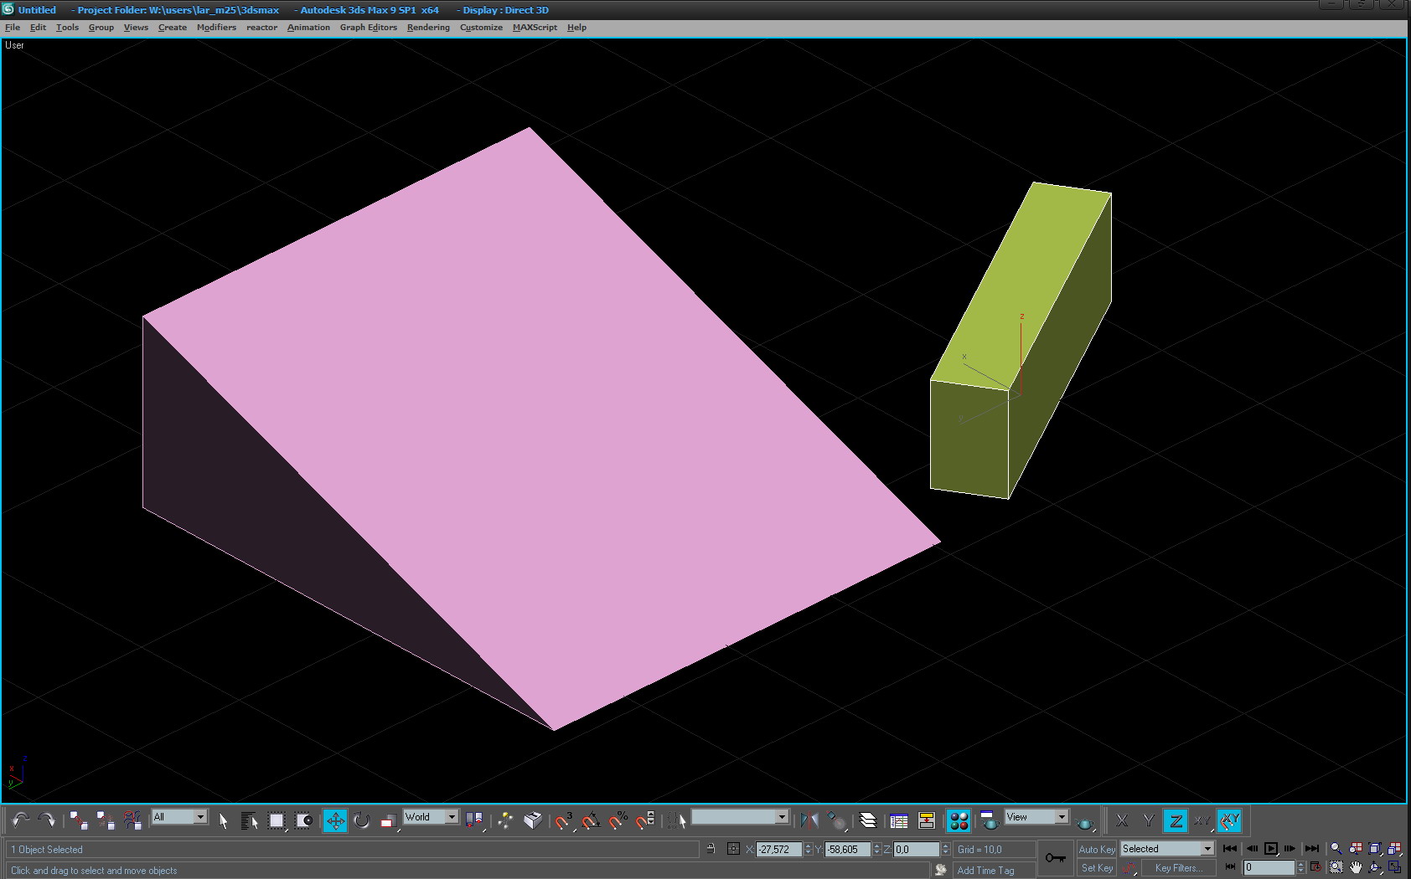
Task: Click the Go to End playback button
Action: coord(1312,849)
